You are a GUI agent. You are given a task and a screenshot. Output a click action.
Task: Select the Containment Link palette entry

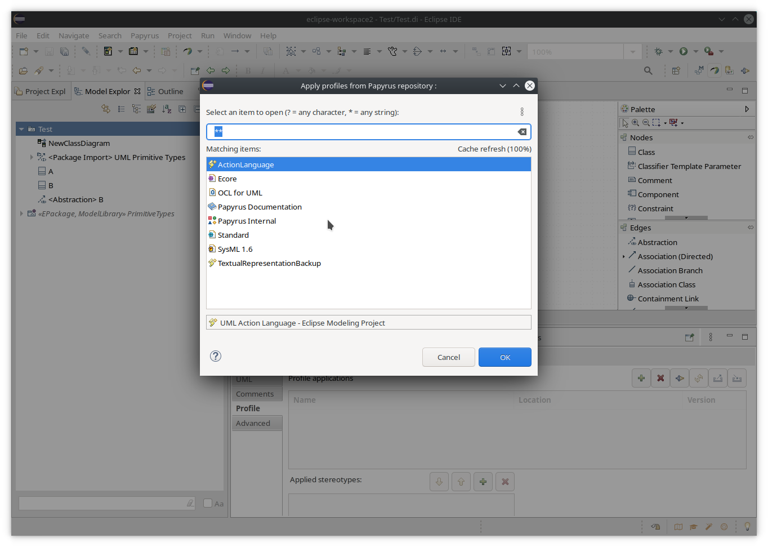point(663,299)
